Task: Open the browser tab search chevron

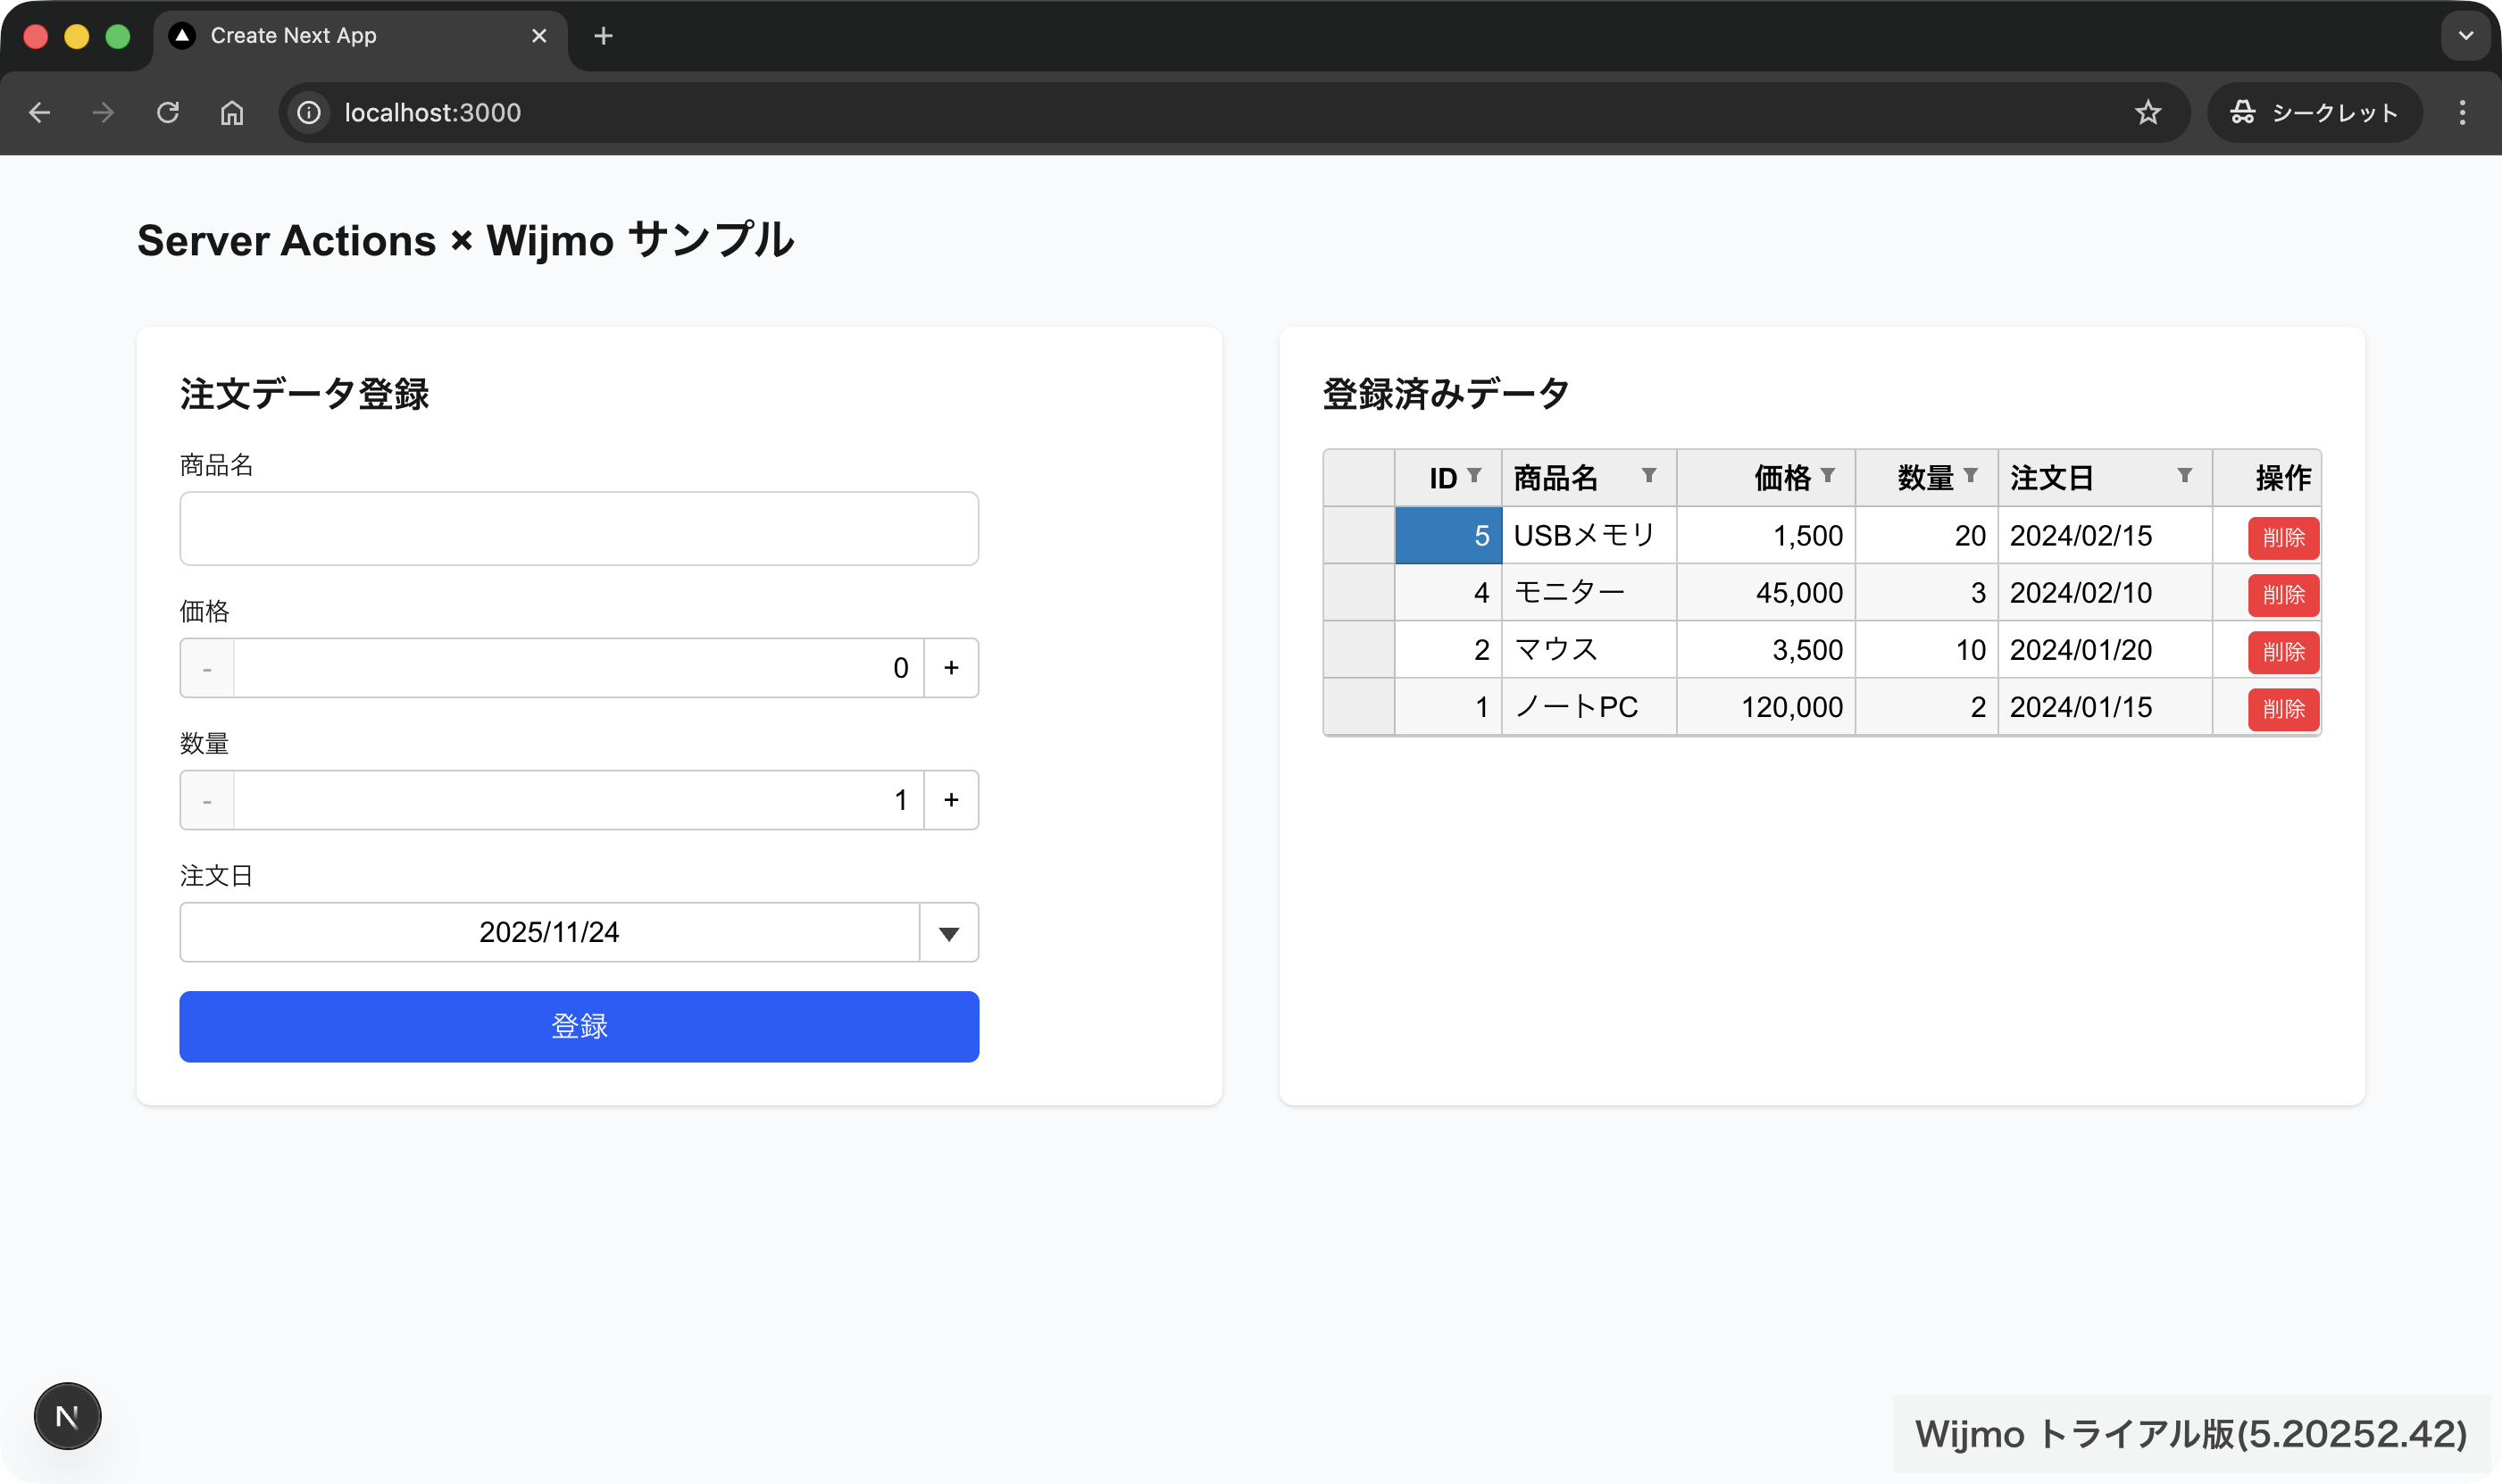Action: (2465, 36)
